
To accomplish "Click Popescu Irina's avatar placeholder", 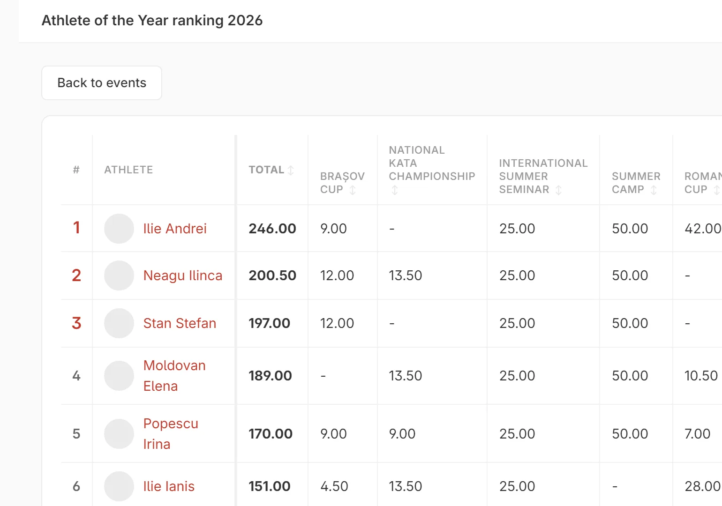I will 119,434.
